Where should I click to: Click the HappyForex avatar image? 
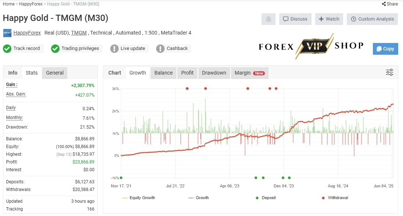point(7,33)
